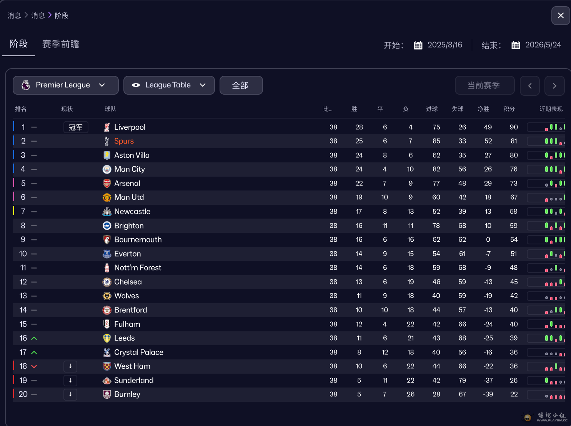Image resolution: width=571 pixels, height=426 pixels.
Task: Open the Premier League competition dropdown
Action: click(66, 85)
